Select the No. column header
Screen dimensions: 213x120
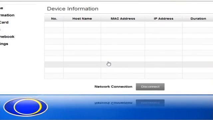54,19
